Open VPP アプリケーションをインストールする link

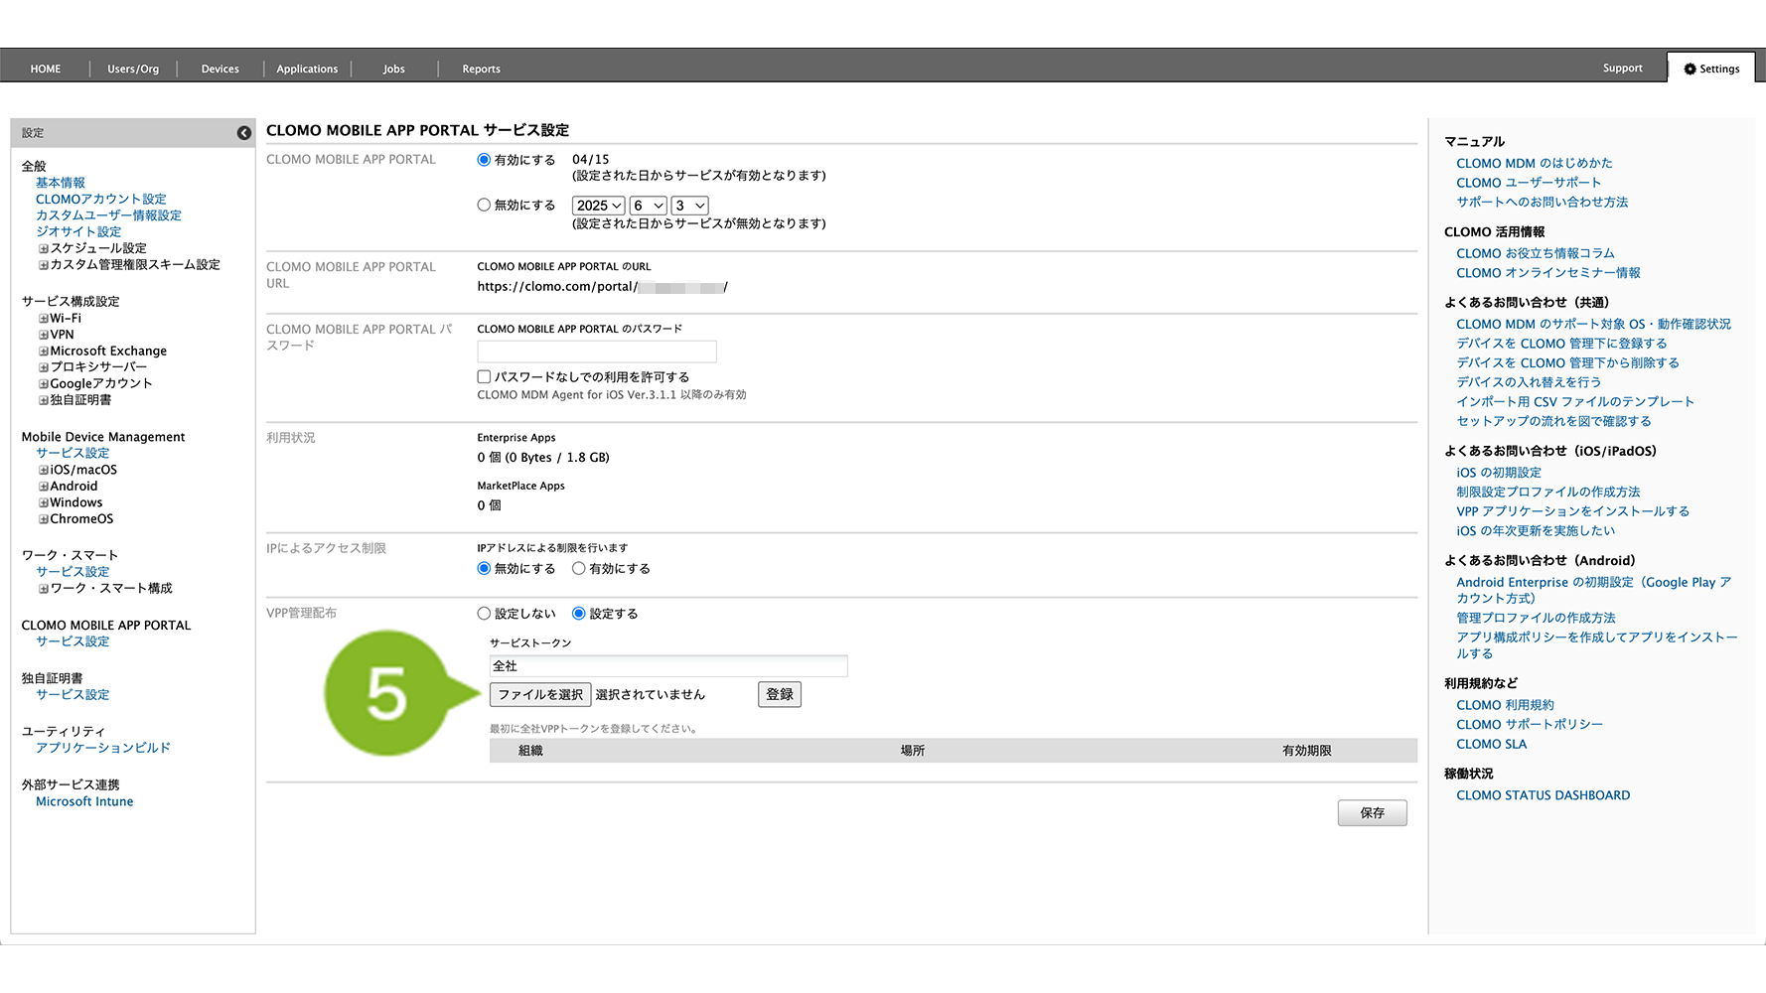coord(1572,511)
